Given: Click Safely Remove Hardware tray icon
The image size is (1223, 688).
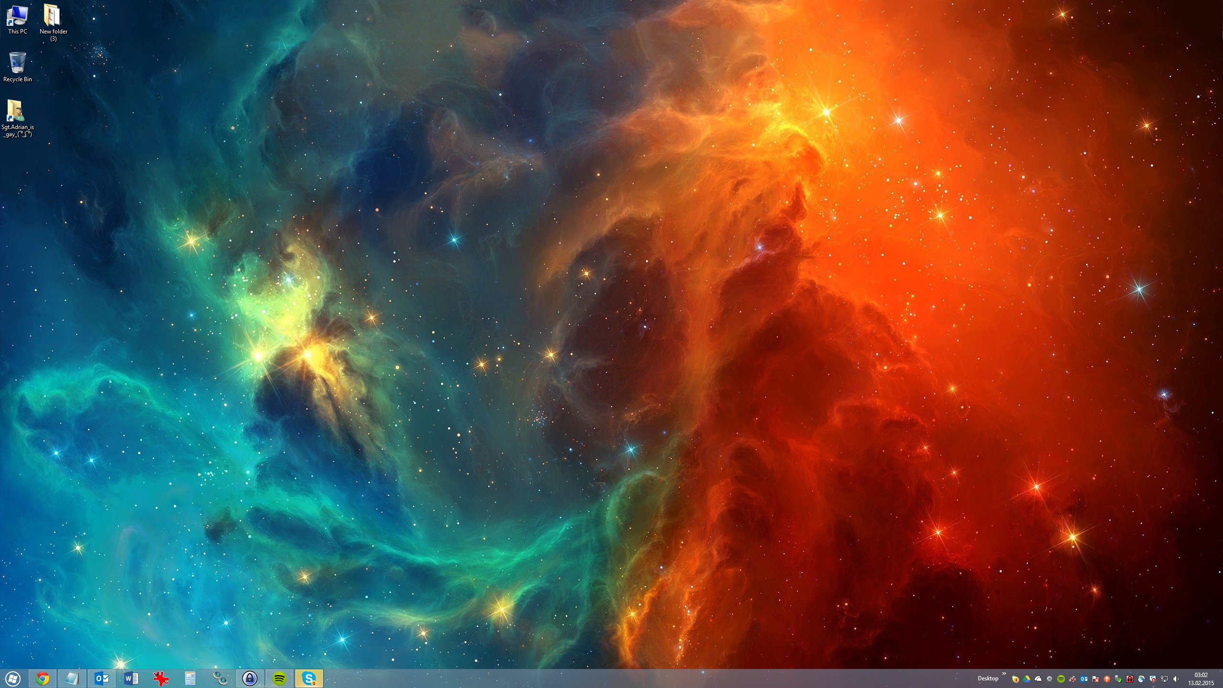Looking at the screenshot, I should tap(1118, 679).
